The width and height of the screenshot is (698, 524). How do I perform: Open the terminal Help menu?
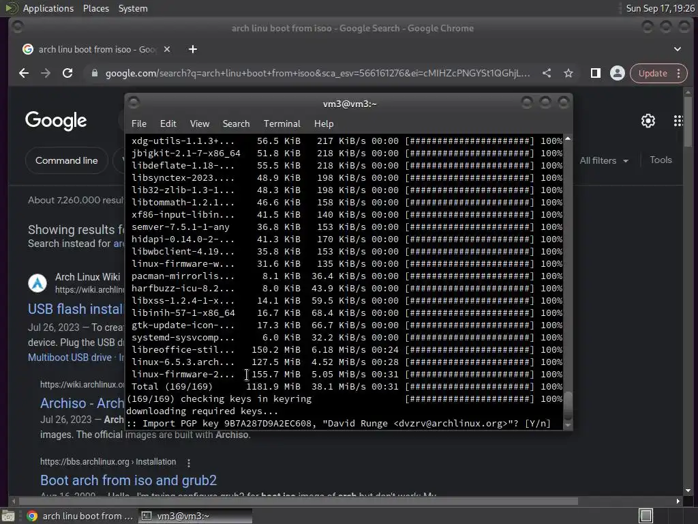point(324,123)
